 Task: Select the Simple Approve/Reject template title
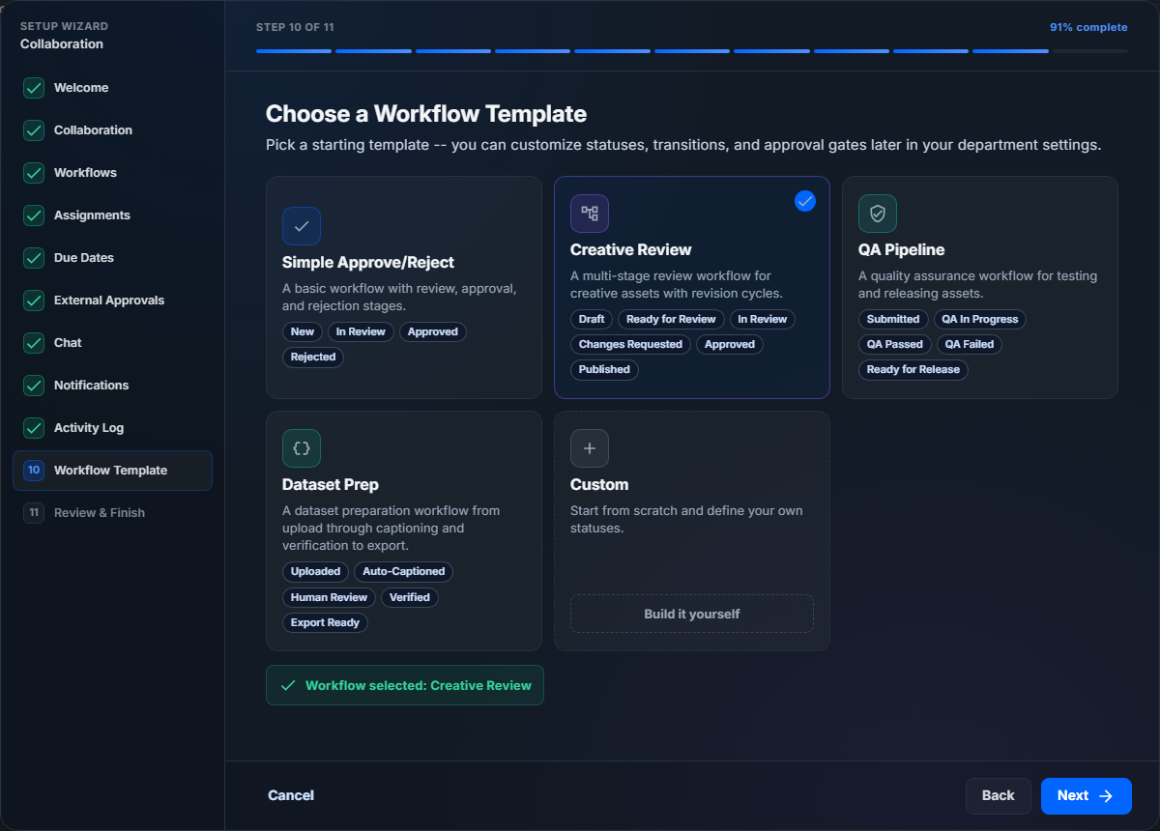[x=368, y=263]
